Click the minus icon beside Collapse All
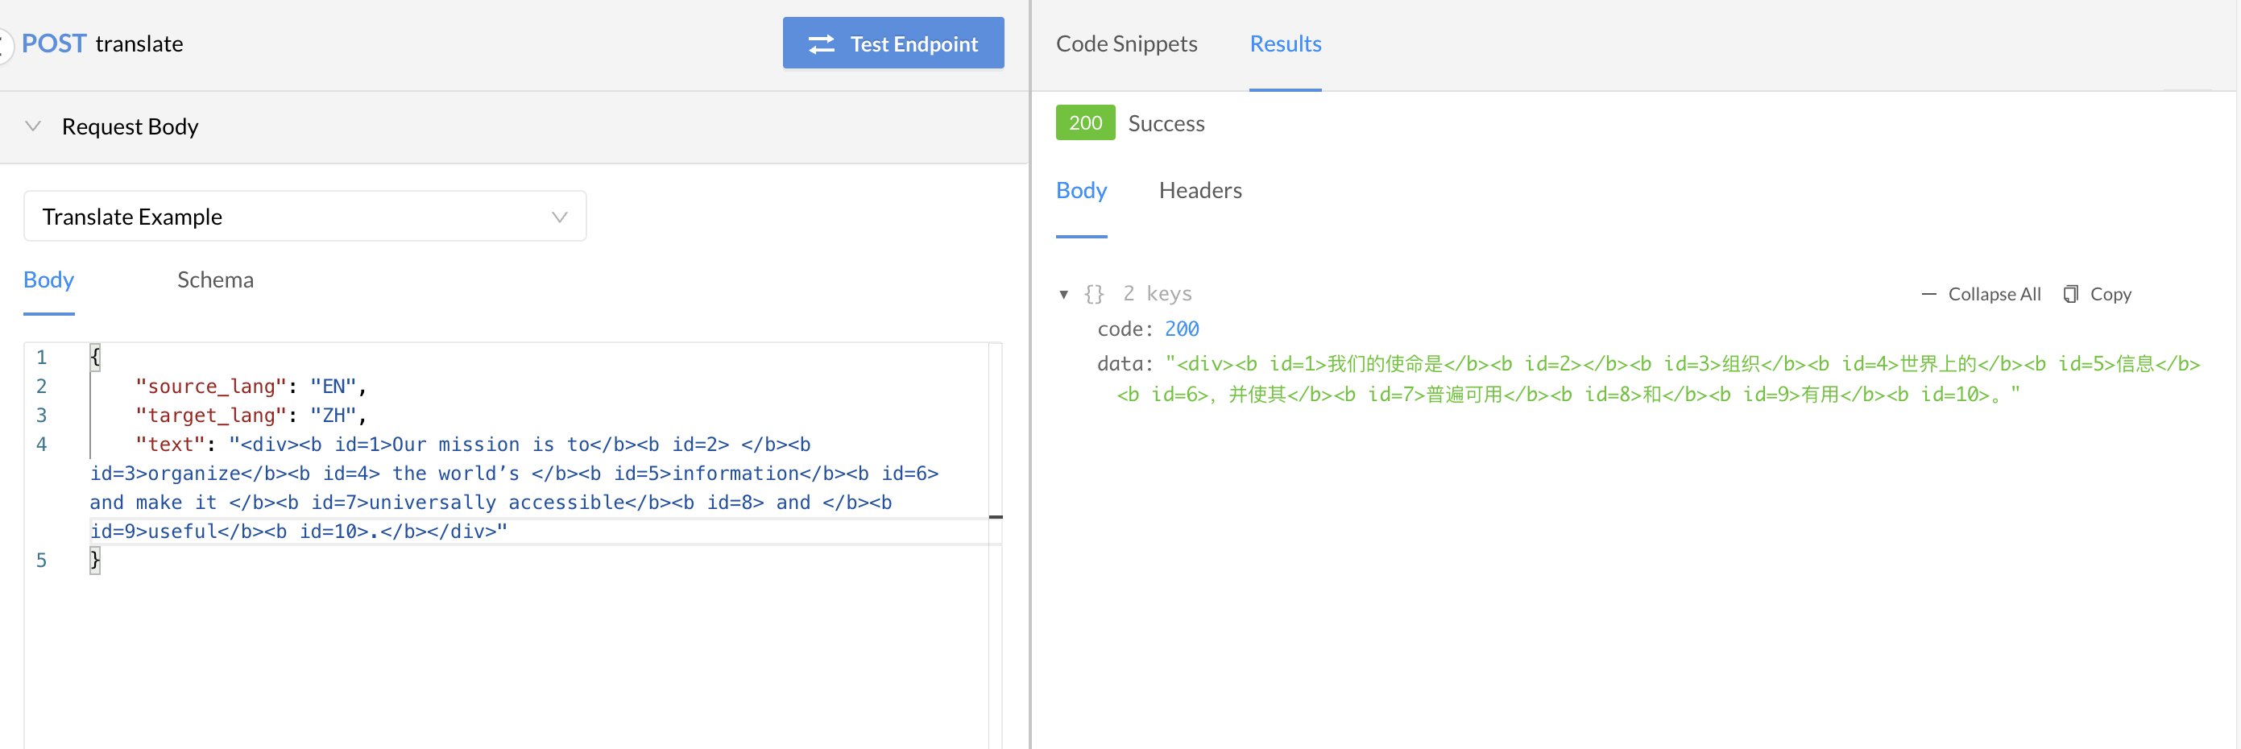This screenshot has width=2241, height=749. point(1928,293)
